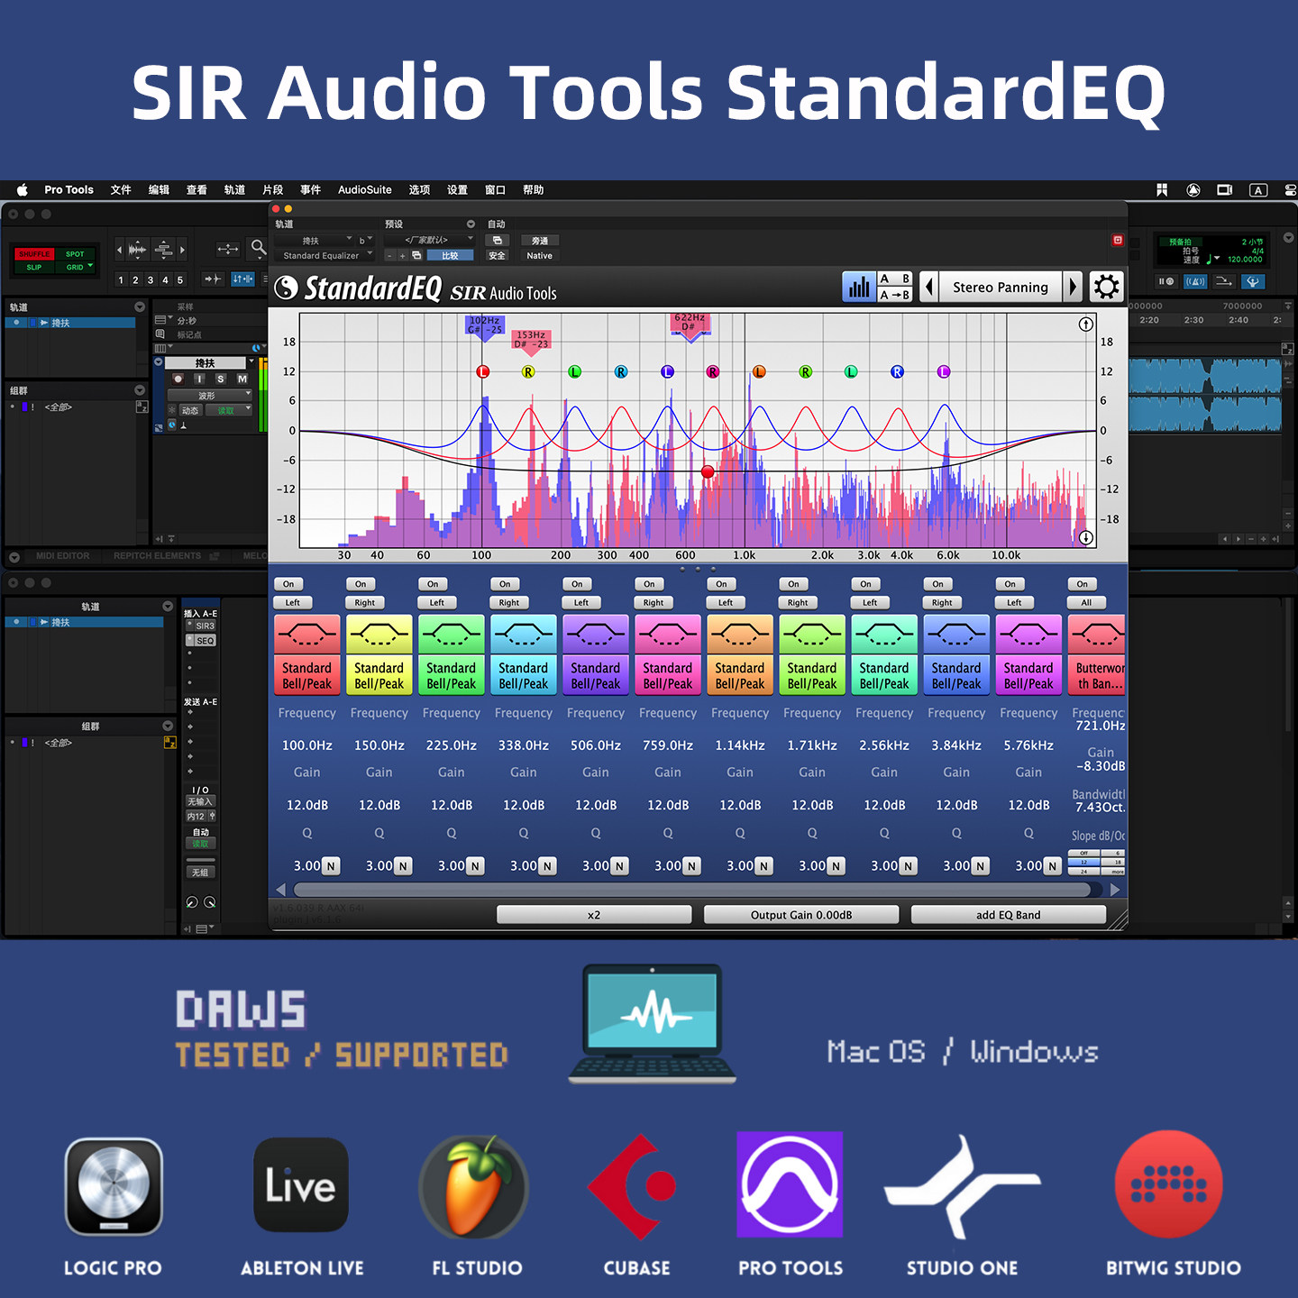
Task: Click the band list horizontal scrollbar
Action: [x=690, y=890]
